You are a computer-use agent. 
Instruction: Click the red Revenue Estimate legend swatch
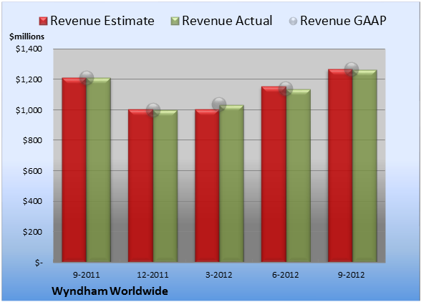pyautogui.click(x=43, y=21)
